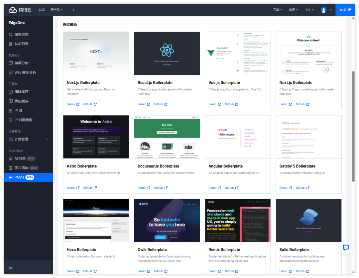Click external-link icon beside Gatsby 5 Demo
359x278 pixels.
(x=290, y=188)
